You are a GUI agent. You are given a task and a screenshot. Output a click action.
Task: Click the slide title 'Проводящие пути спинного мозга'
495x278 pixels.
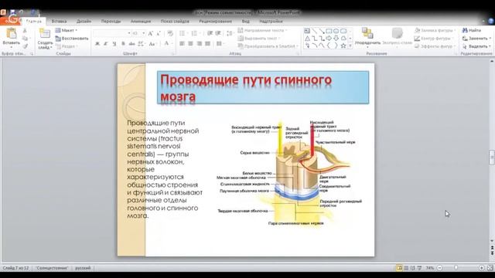[x=263, y=87]
